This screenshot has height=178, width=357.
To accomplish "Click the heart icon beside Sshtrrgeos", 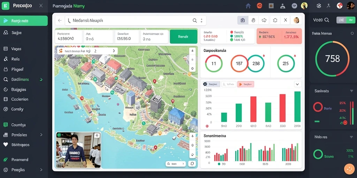I will [6, 145].
